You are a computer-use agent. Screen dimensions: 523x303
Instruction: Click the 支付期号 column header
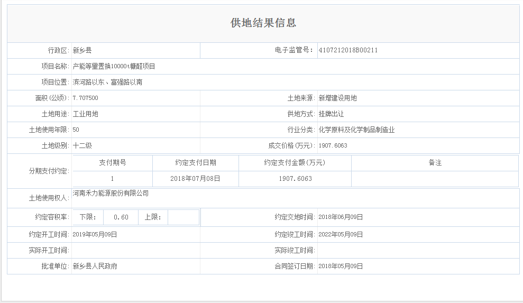(113, 162)
